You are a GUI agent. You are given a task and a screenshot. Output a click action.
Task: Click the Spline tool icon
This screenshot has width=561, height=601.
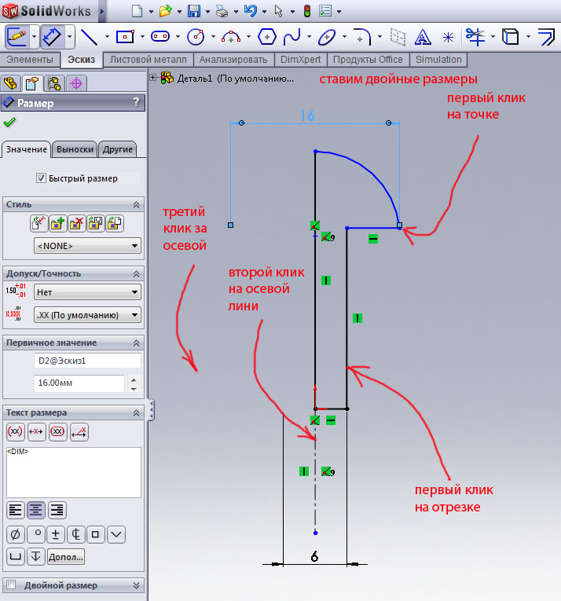(291, 36)
